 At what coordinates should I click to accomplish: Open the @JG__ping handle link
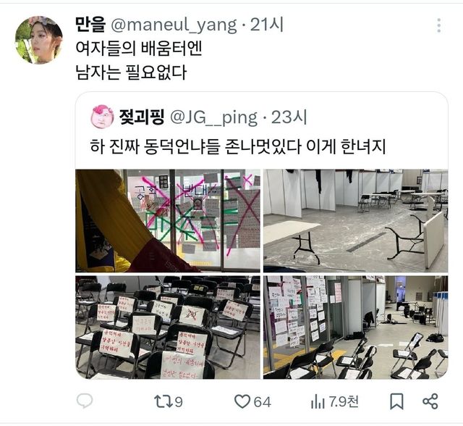[x=214, y=117]
